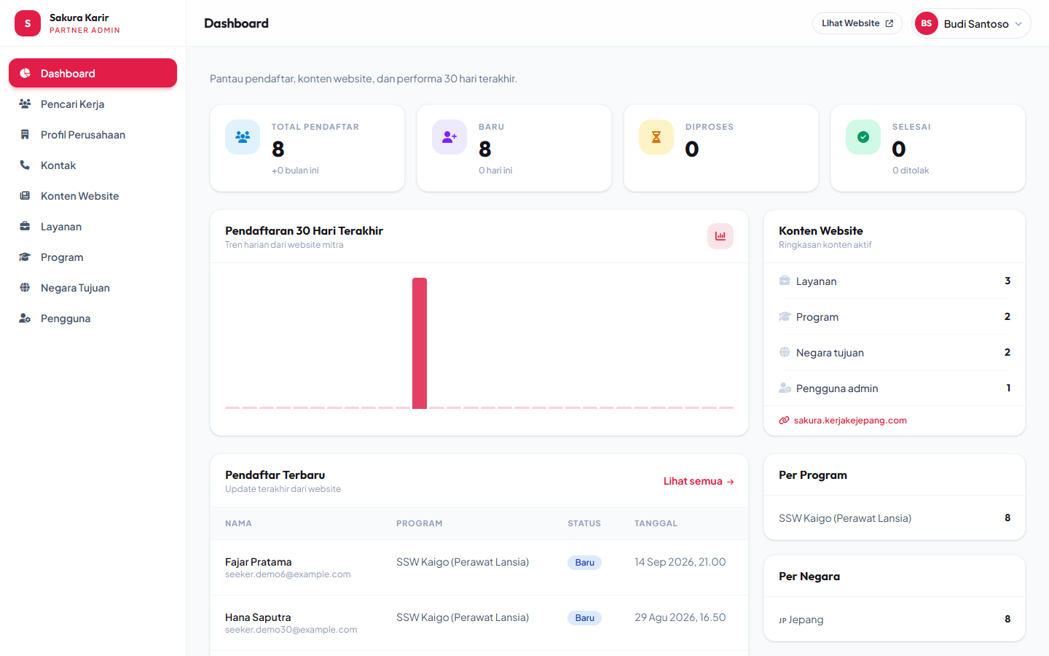Click Hana Saputra applicant name
The image size is (1049, 656).
tap(258, 617)
